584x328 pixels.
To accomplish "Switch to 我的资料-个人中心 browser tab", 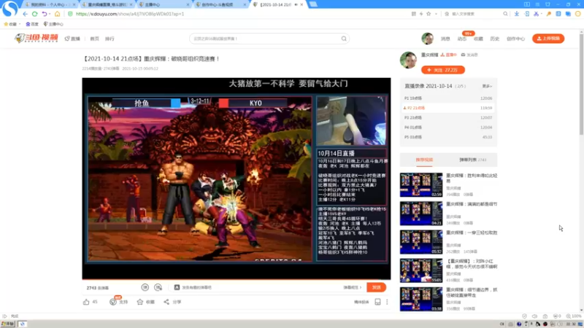I will click(50, 4).
